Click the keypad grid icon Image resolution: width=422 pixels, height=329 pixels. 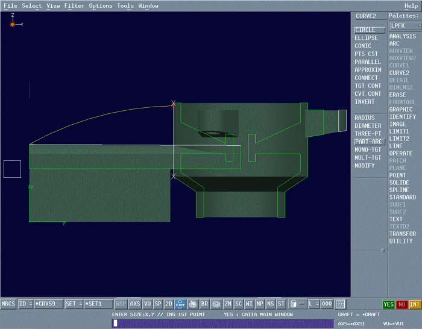point(341,304)
